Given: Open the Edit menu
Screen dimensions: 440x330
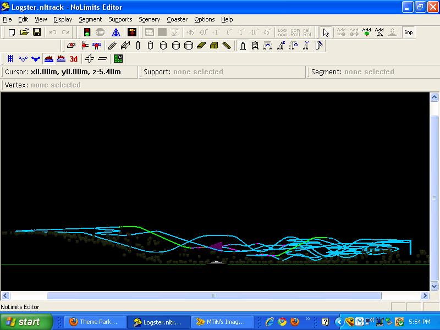Looking at the screenshot, I should coord(23,19).
